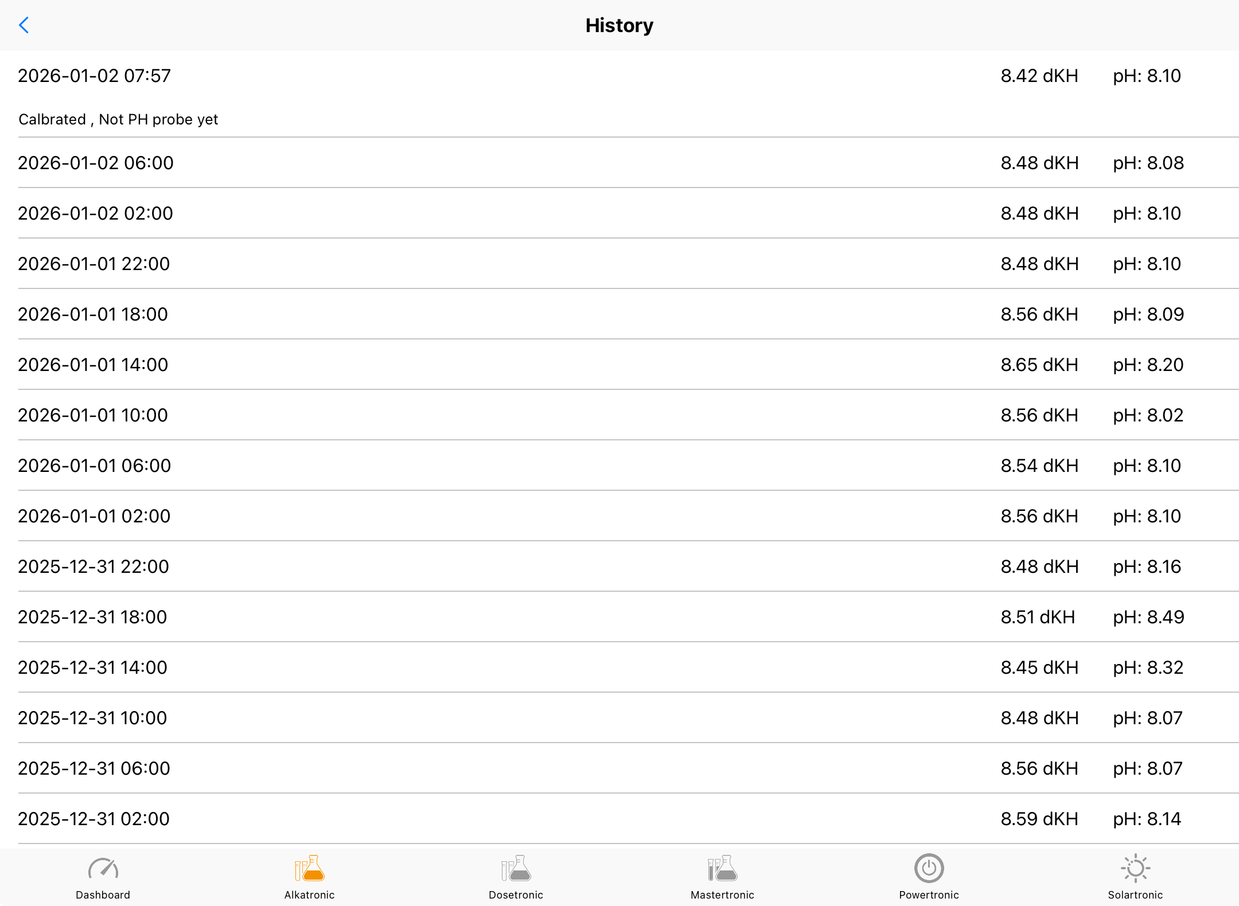Open the Dashboard gauge icon

coord(103,869)
